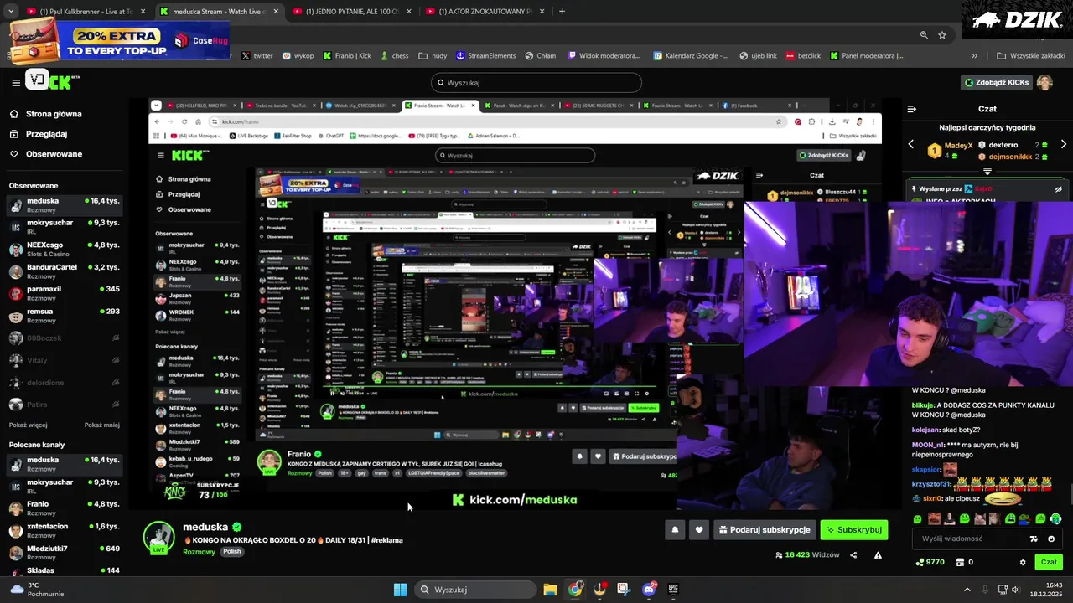Open Wszystkie zakładki folder

[1030, 56]
